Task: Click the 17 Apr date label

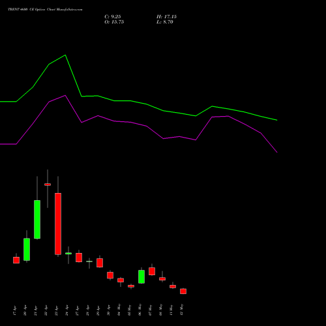Action: pyautogui.click(x=14, y=310)
